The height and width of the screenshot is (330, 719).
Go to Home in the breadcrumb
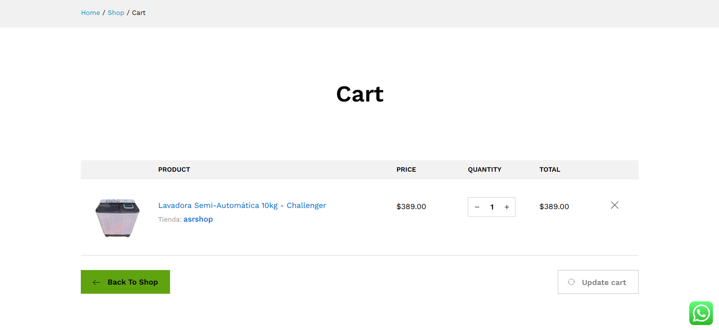coord(90,13)
